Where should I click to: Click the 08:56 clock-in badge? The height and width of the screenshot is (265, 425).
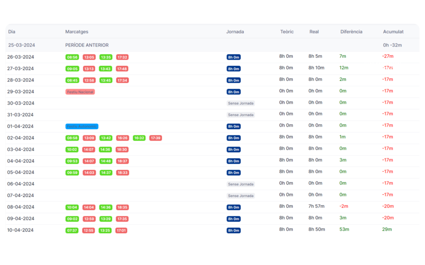click(x=72, y=57)
